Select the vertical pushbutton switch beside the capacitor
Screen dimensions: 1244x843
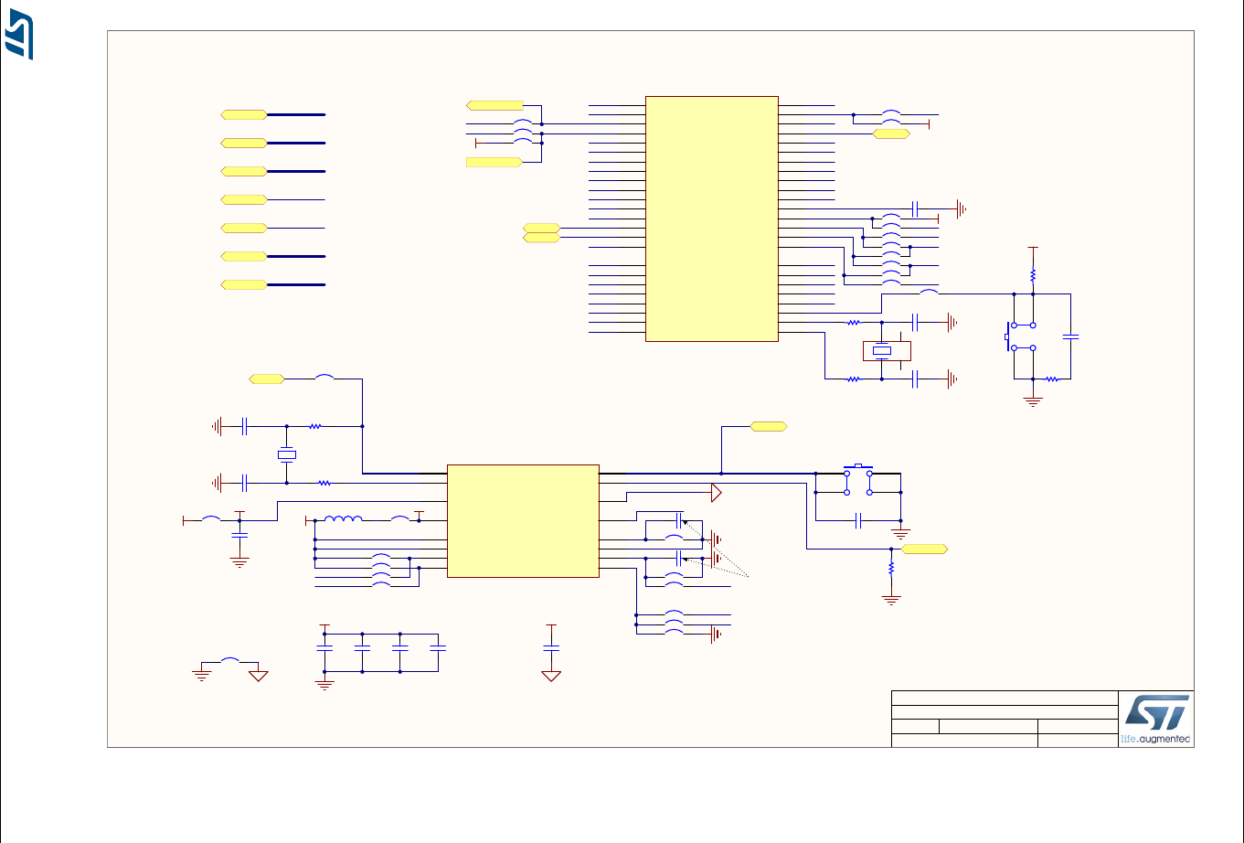point(1022,336)
